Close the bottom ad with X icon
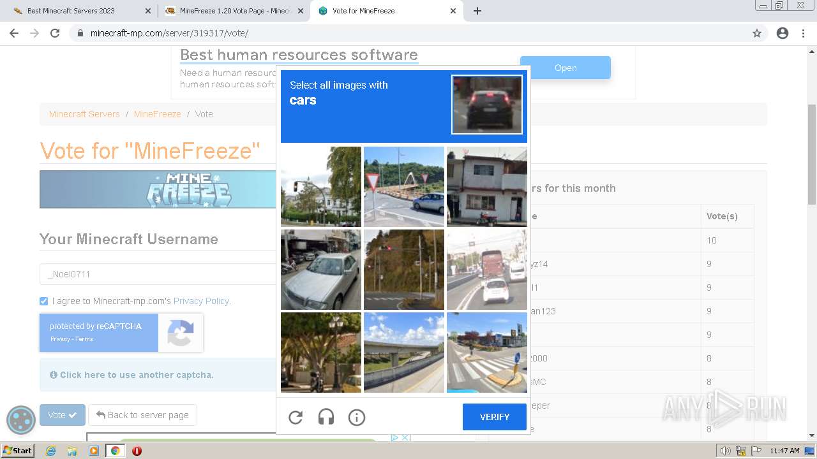Screen dimensions: 817x459 405,438
